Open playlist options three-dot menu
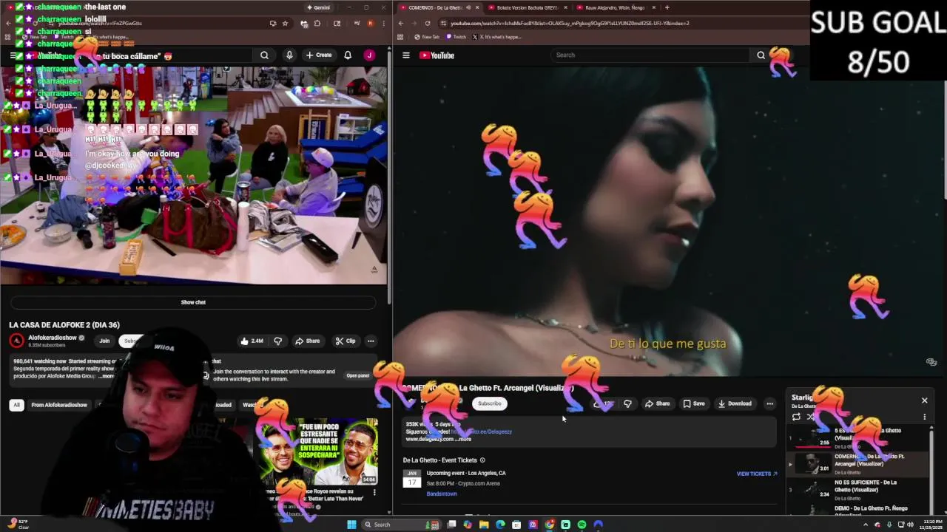The height and width of the screenshot is (532, 947). click(924, 417)
